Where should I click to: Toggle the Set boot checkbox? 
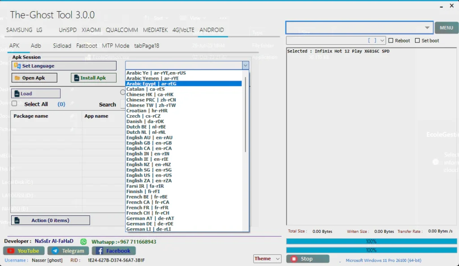pyautogui.click(x=417, y=41)
